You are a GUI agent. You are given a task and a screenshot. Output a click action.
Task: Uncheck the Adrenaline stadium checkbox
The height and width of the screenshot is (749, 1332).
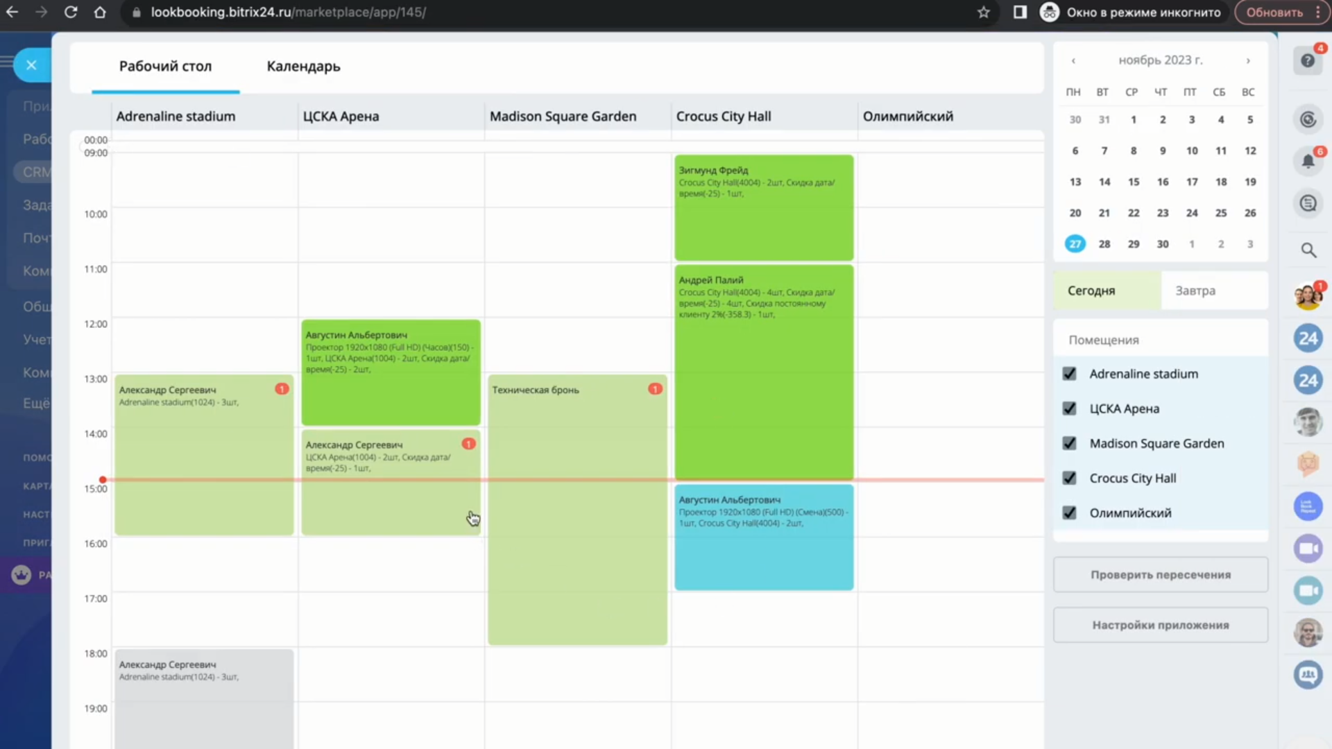1069,374
